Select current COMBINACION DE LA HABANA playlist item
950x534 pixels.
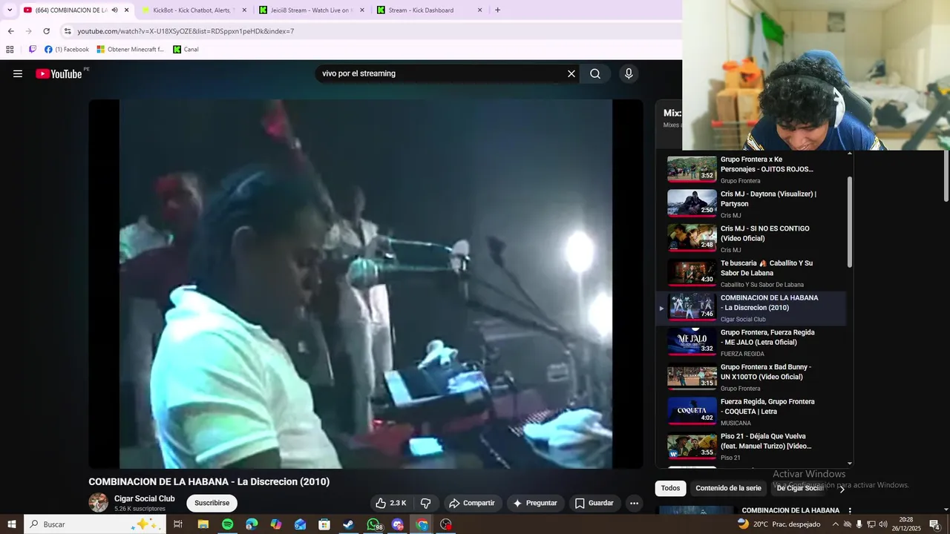point(751,308)
